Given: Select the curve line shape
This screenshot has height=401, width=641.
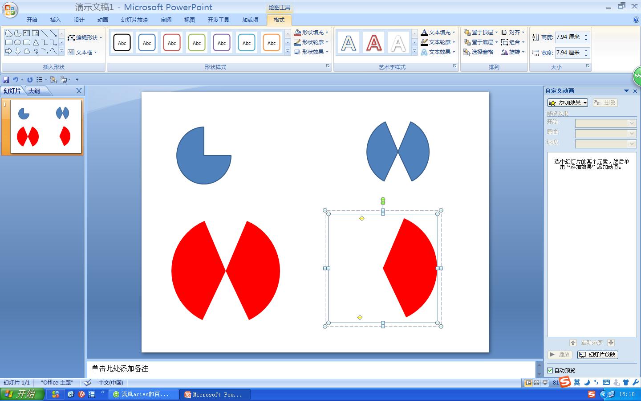Looking at the screenshot, I should (x=53, y=51).
